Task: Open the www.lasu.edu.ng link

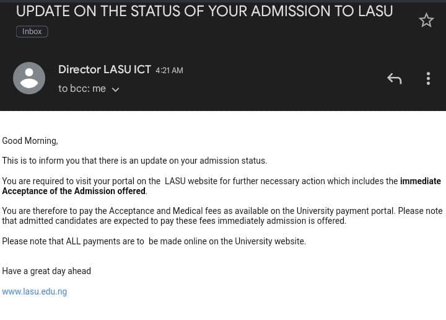Action: [35, 291]
